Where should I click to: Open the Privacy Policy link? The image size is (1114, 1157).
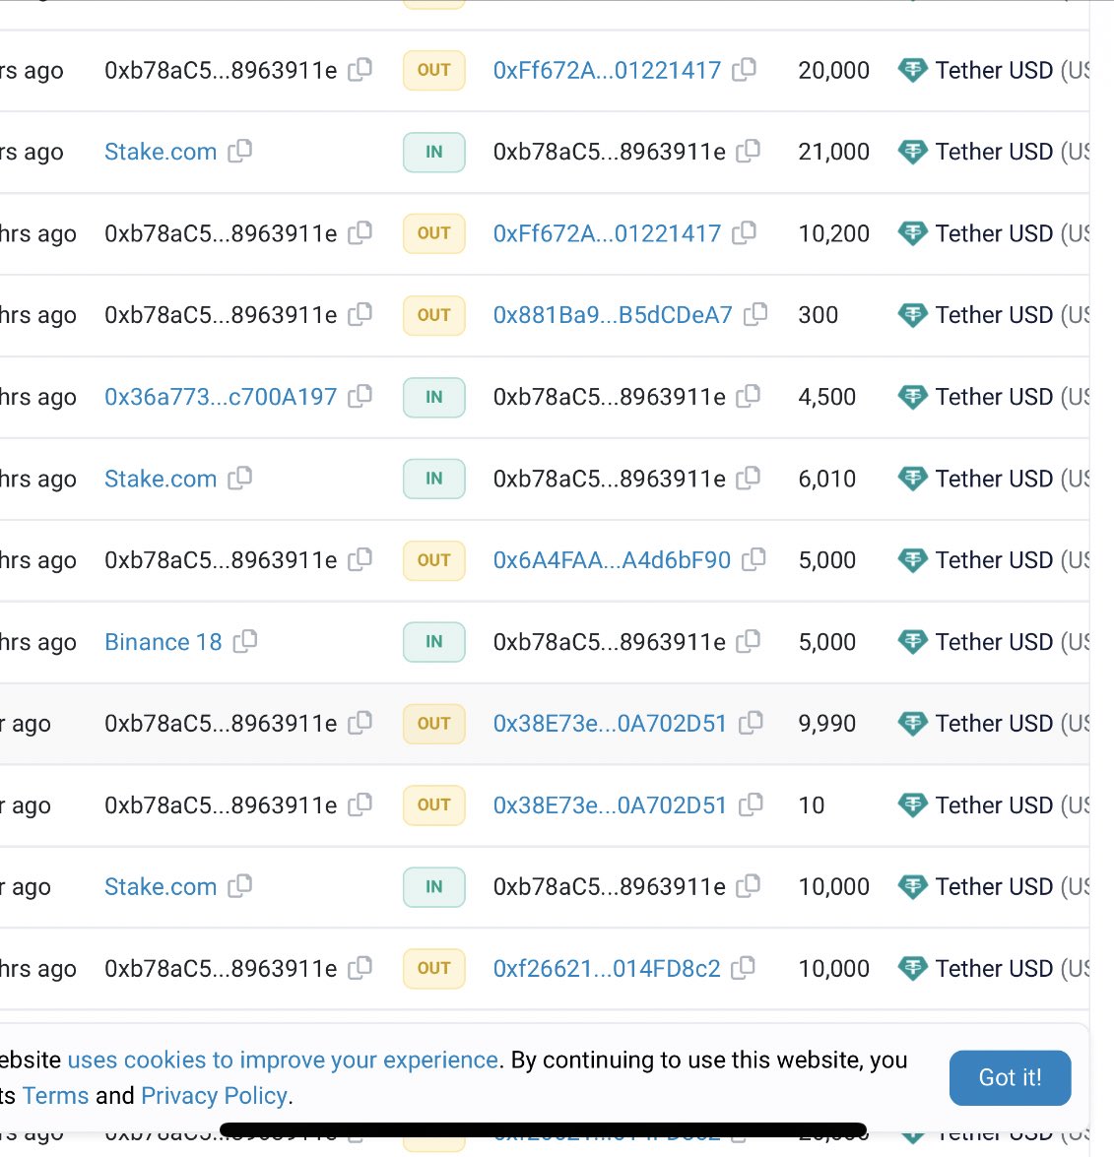pos(214,1096)
